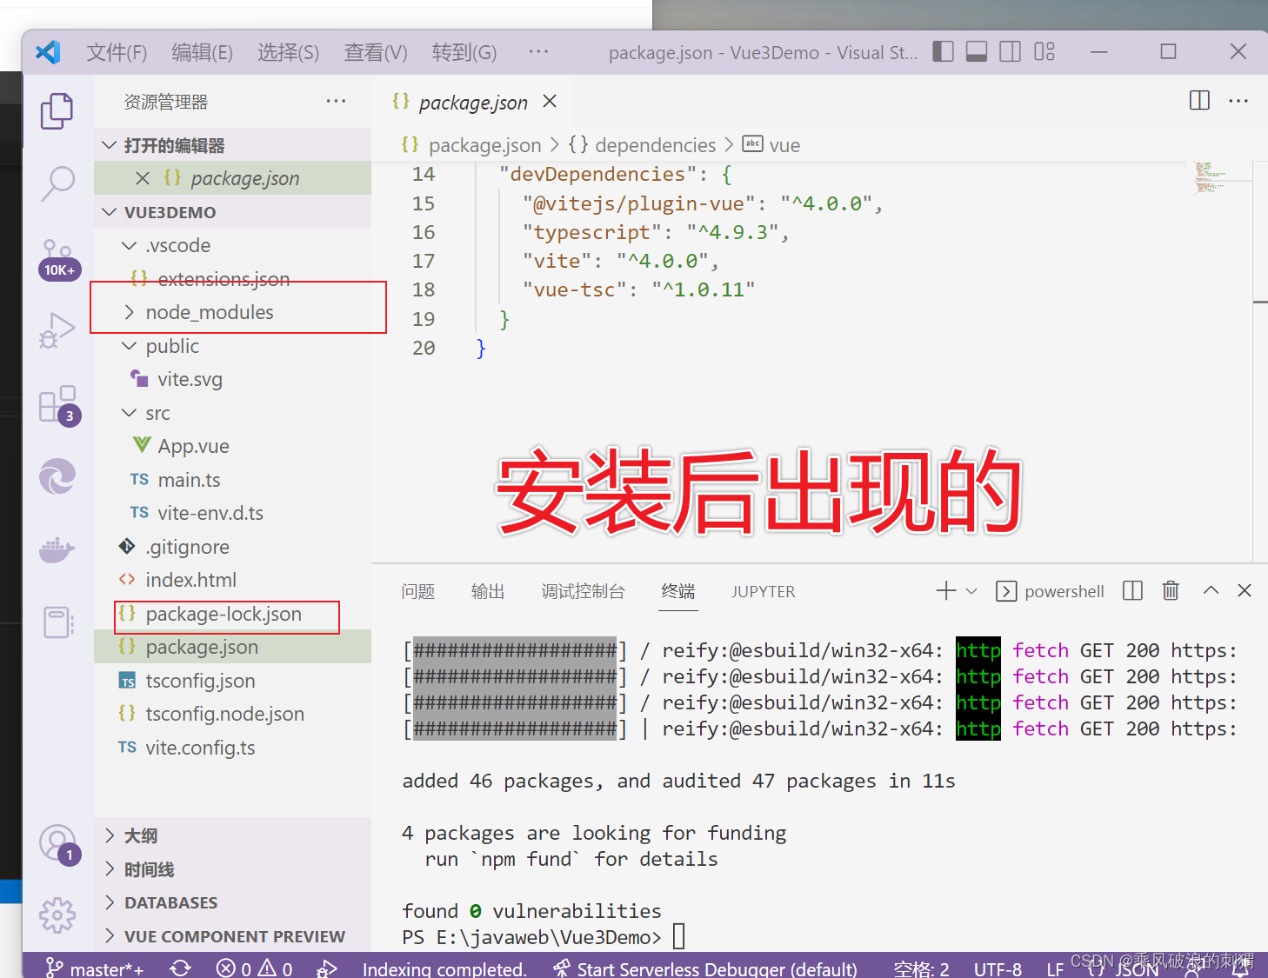
Task: Maximize the terminal panel size chevron
Action: [x=1211, y=590]
